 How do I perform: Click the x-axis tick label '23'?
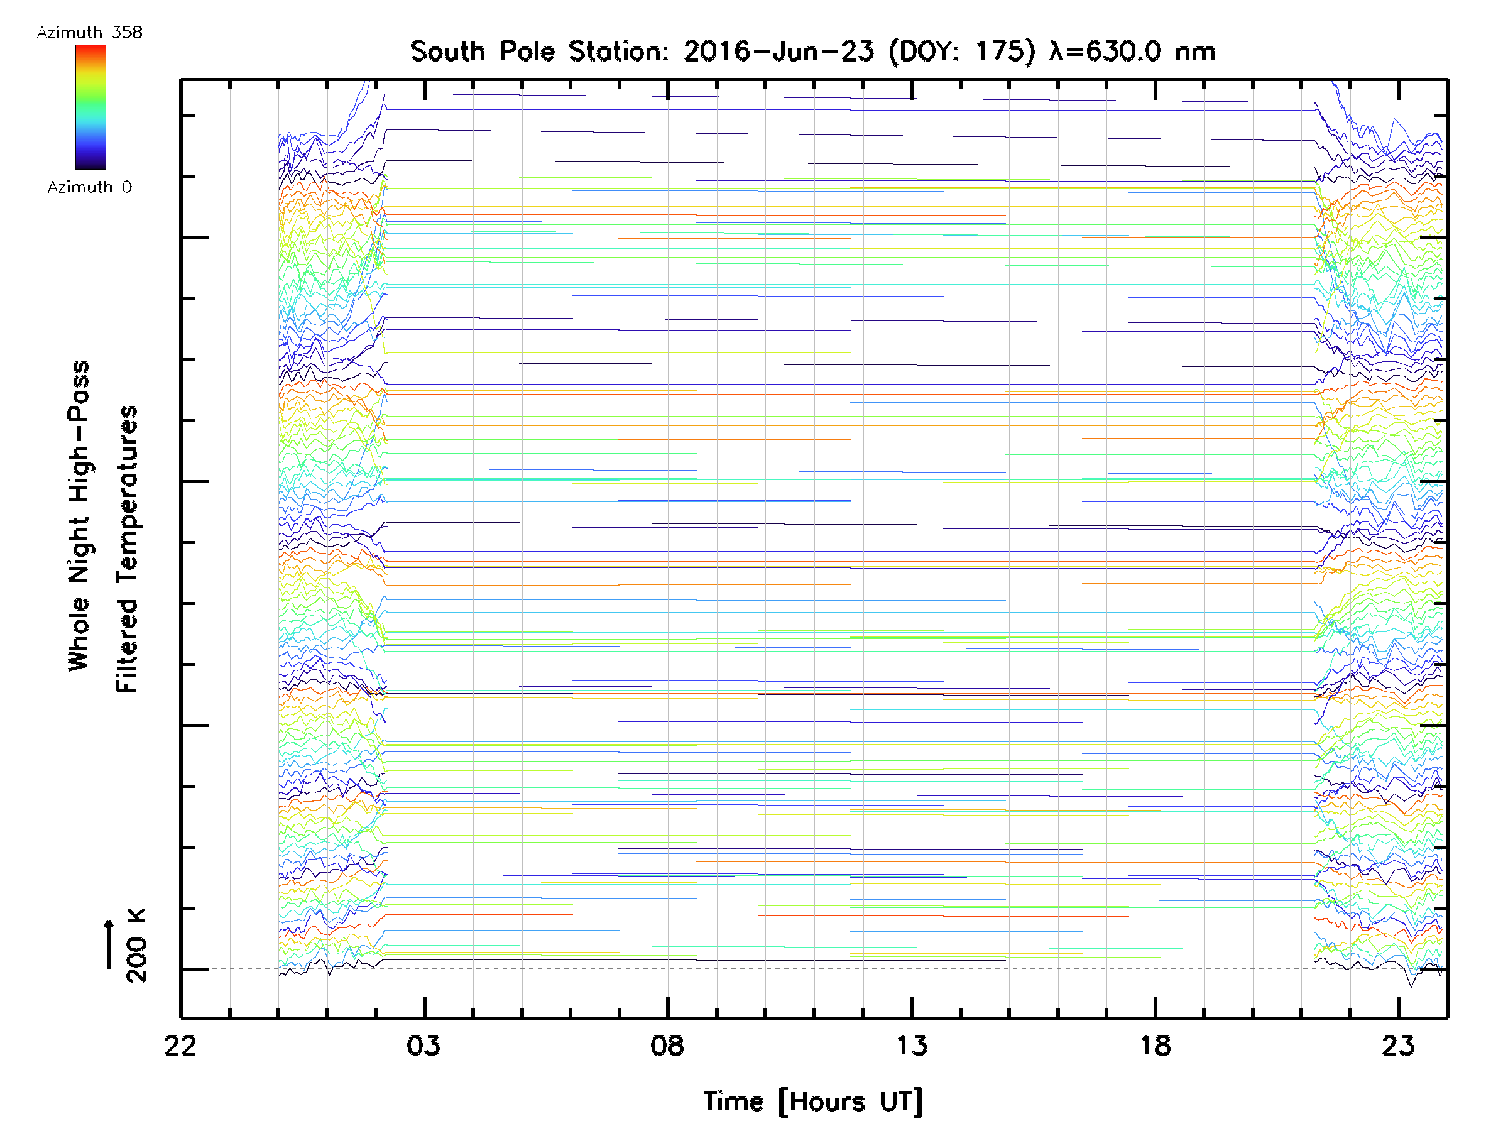(x=1398, y=1046)
